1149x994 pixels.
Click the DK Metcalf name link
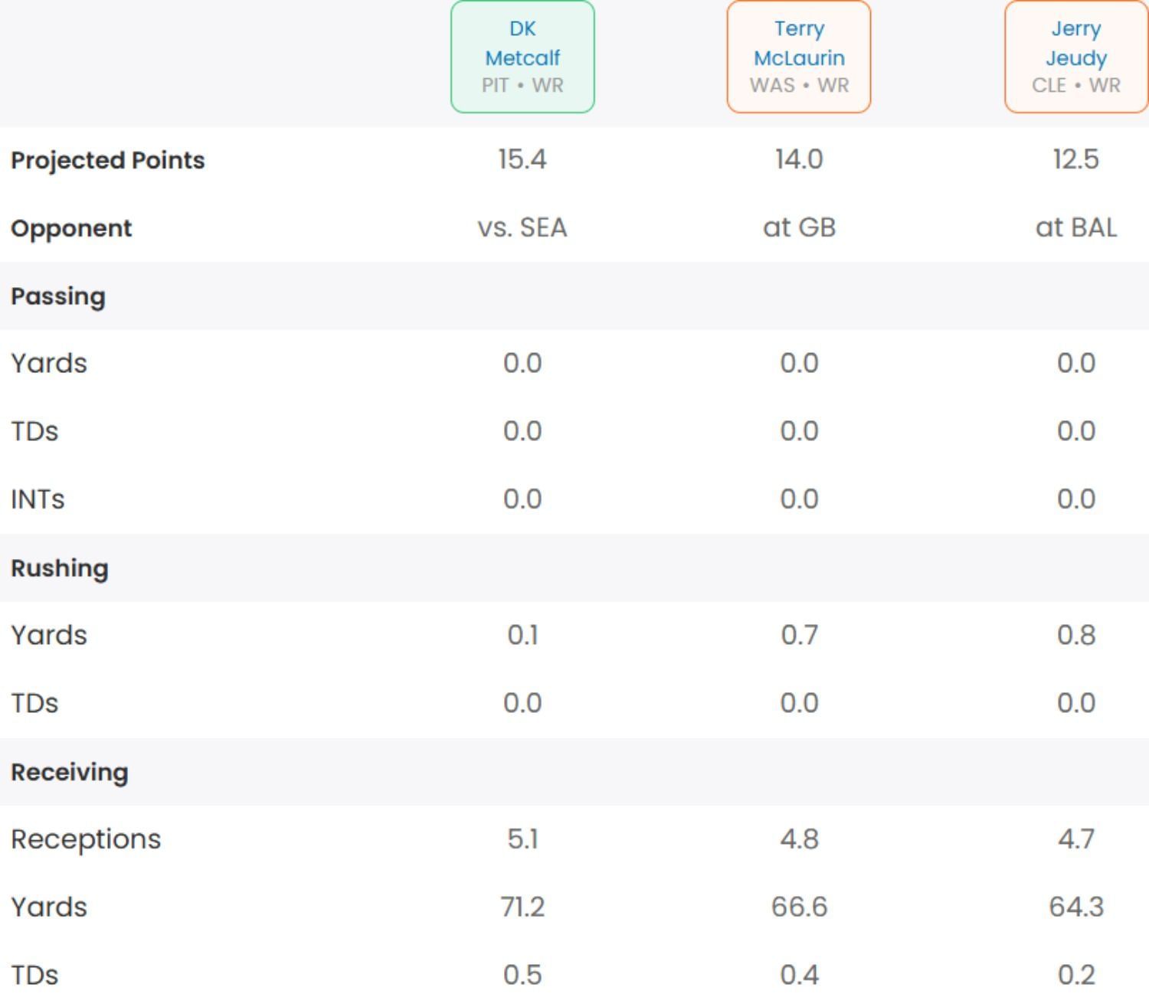tap(522, 43)
